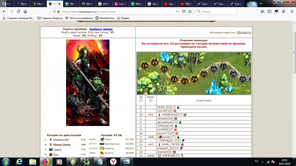
Task: Toggle the browser sidebar view
Action: pos(270,11)
